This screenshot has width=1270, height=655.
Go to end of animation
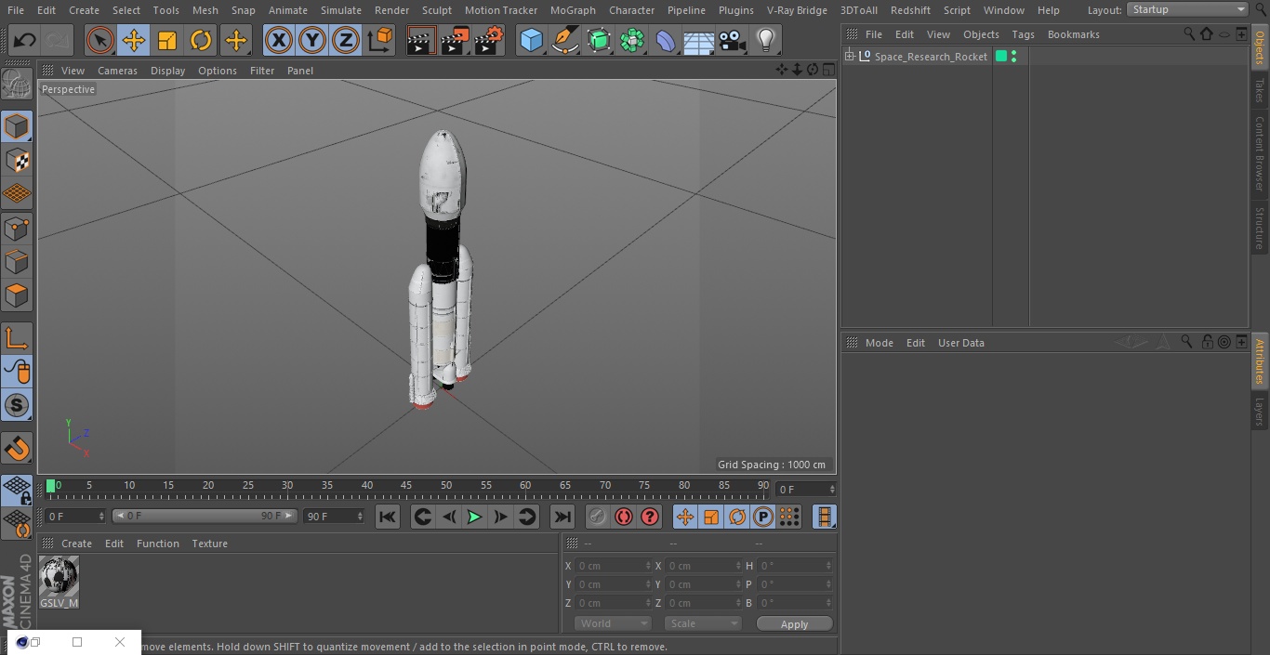(562, 517)
